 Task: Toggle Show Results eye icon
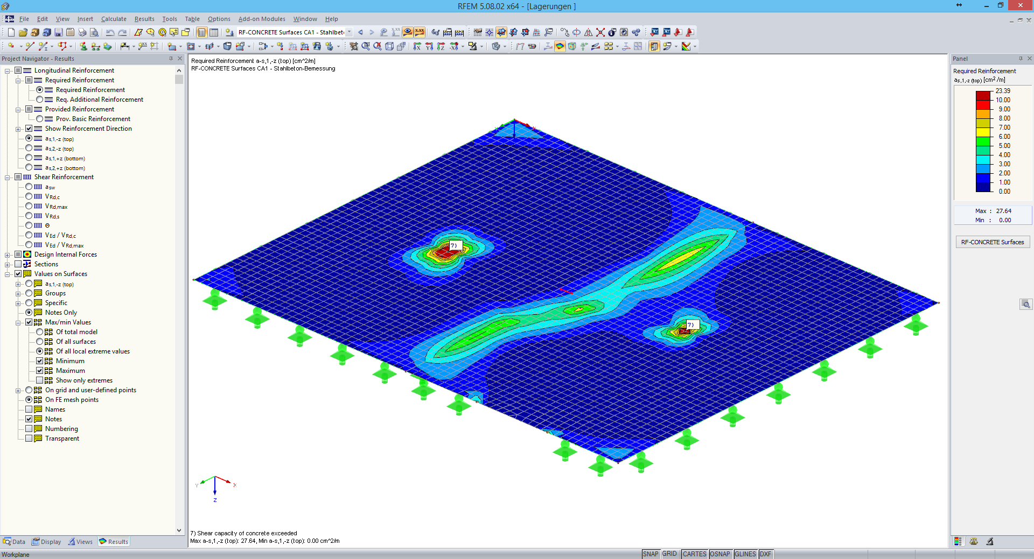click(408, 32)
